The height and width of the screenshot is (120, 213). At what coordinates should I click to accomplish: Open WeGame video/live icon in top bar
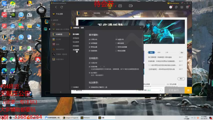(x=131, y=6)
